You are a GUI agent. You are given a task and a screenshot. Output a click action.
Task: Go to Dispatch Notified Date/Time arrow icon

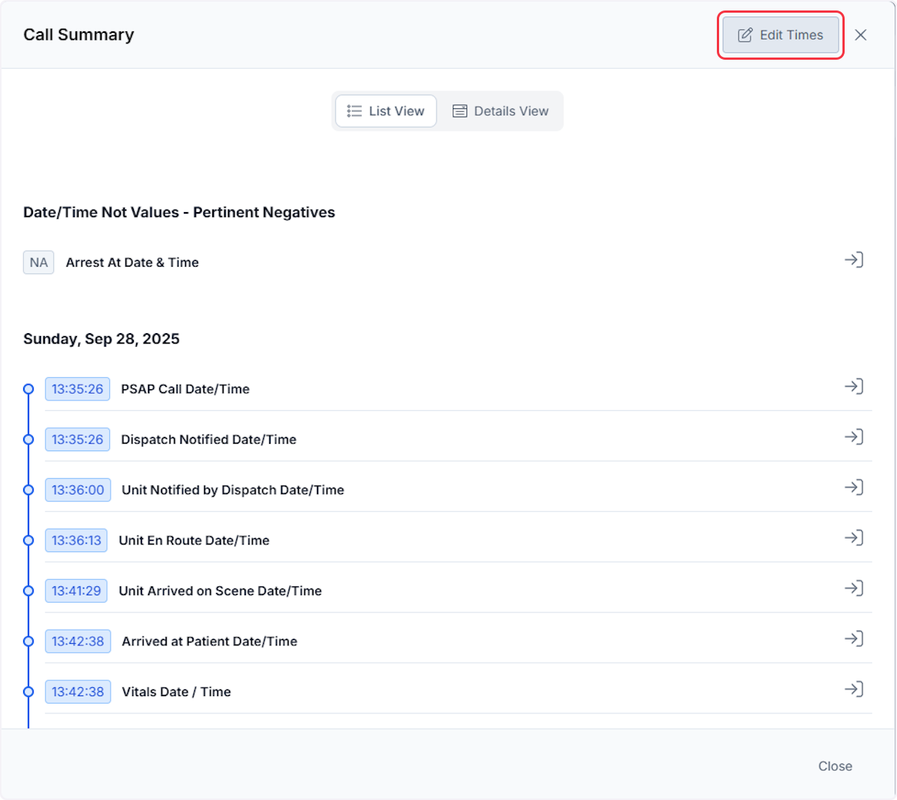pyautogui.click(x=854, y=437)
